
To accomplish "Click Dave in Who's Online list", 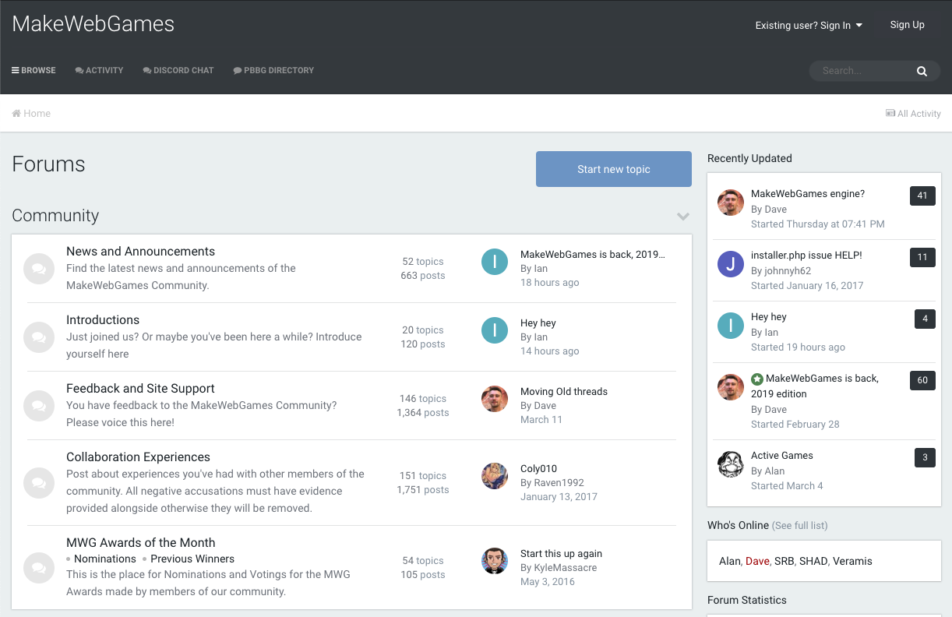I will click(x=757, y=562).
